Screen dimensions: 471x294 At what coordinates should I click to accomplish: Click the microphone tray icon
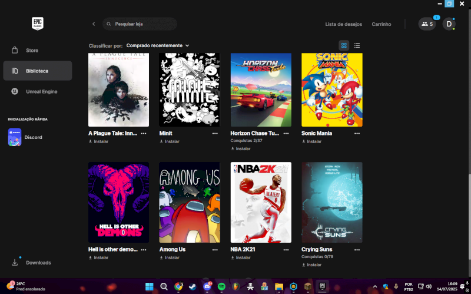pos(396,286)
